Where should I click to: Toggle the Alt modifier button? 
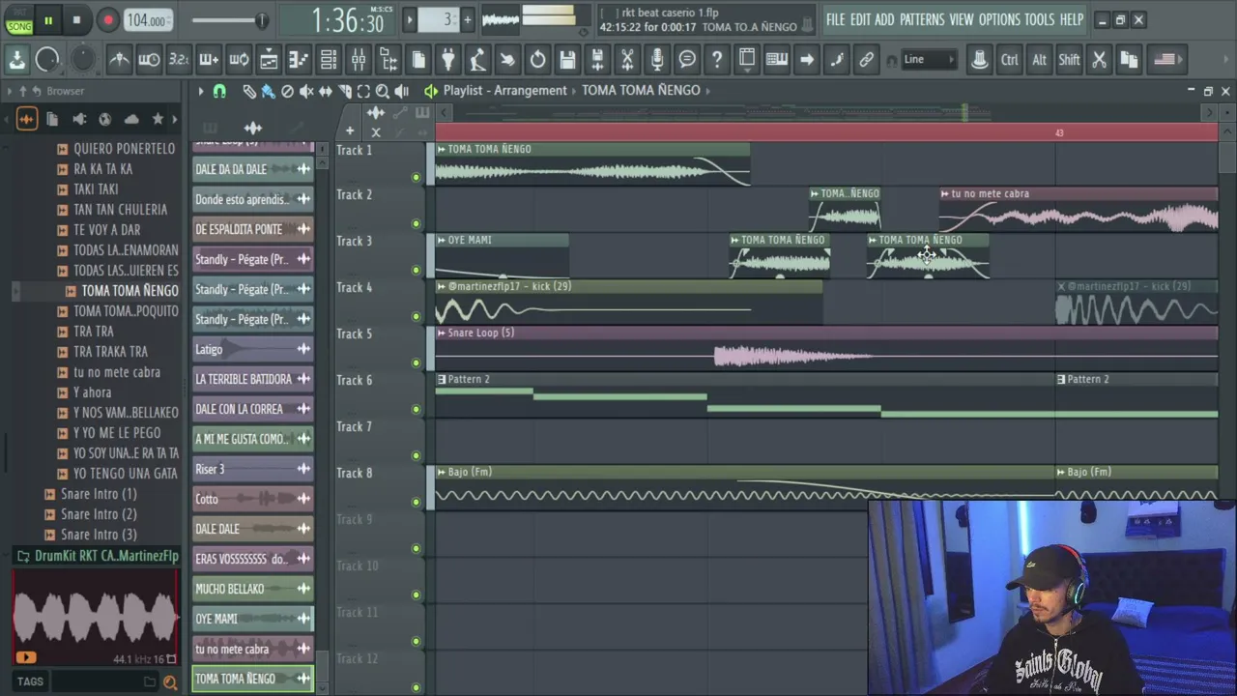(1039, 60)
